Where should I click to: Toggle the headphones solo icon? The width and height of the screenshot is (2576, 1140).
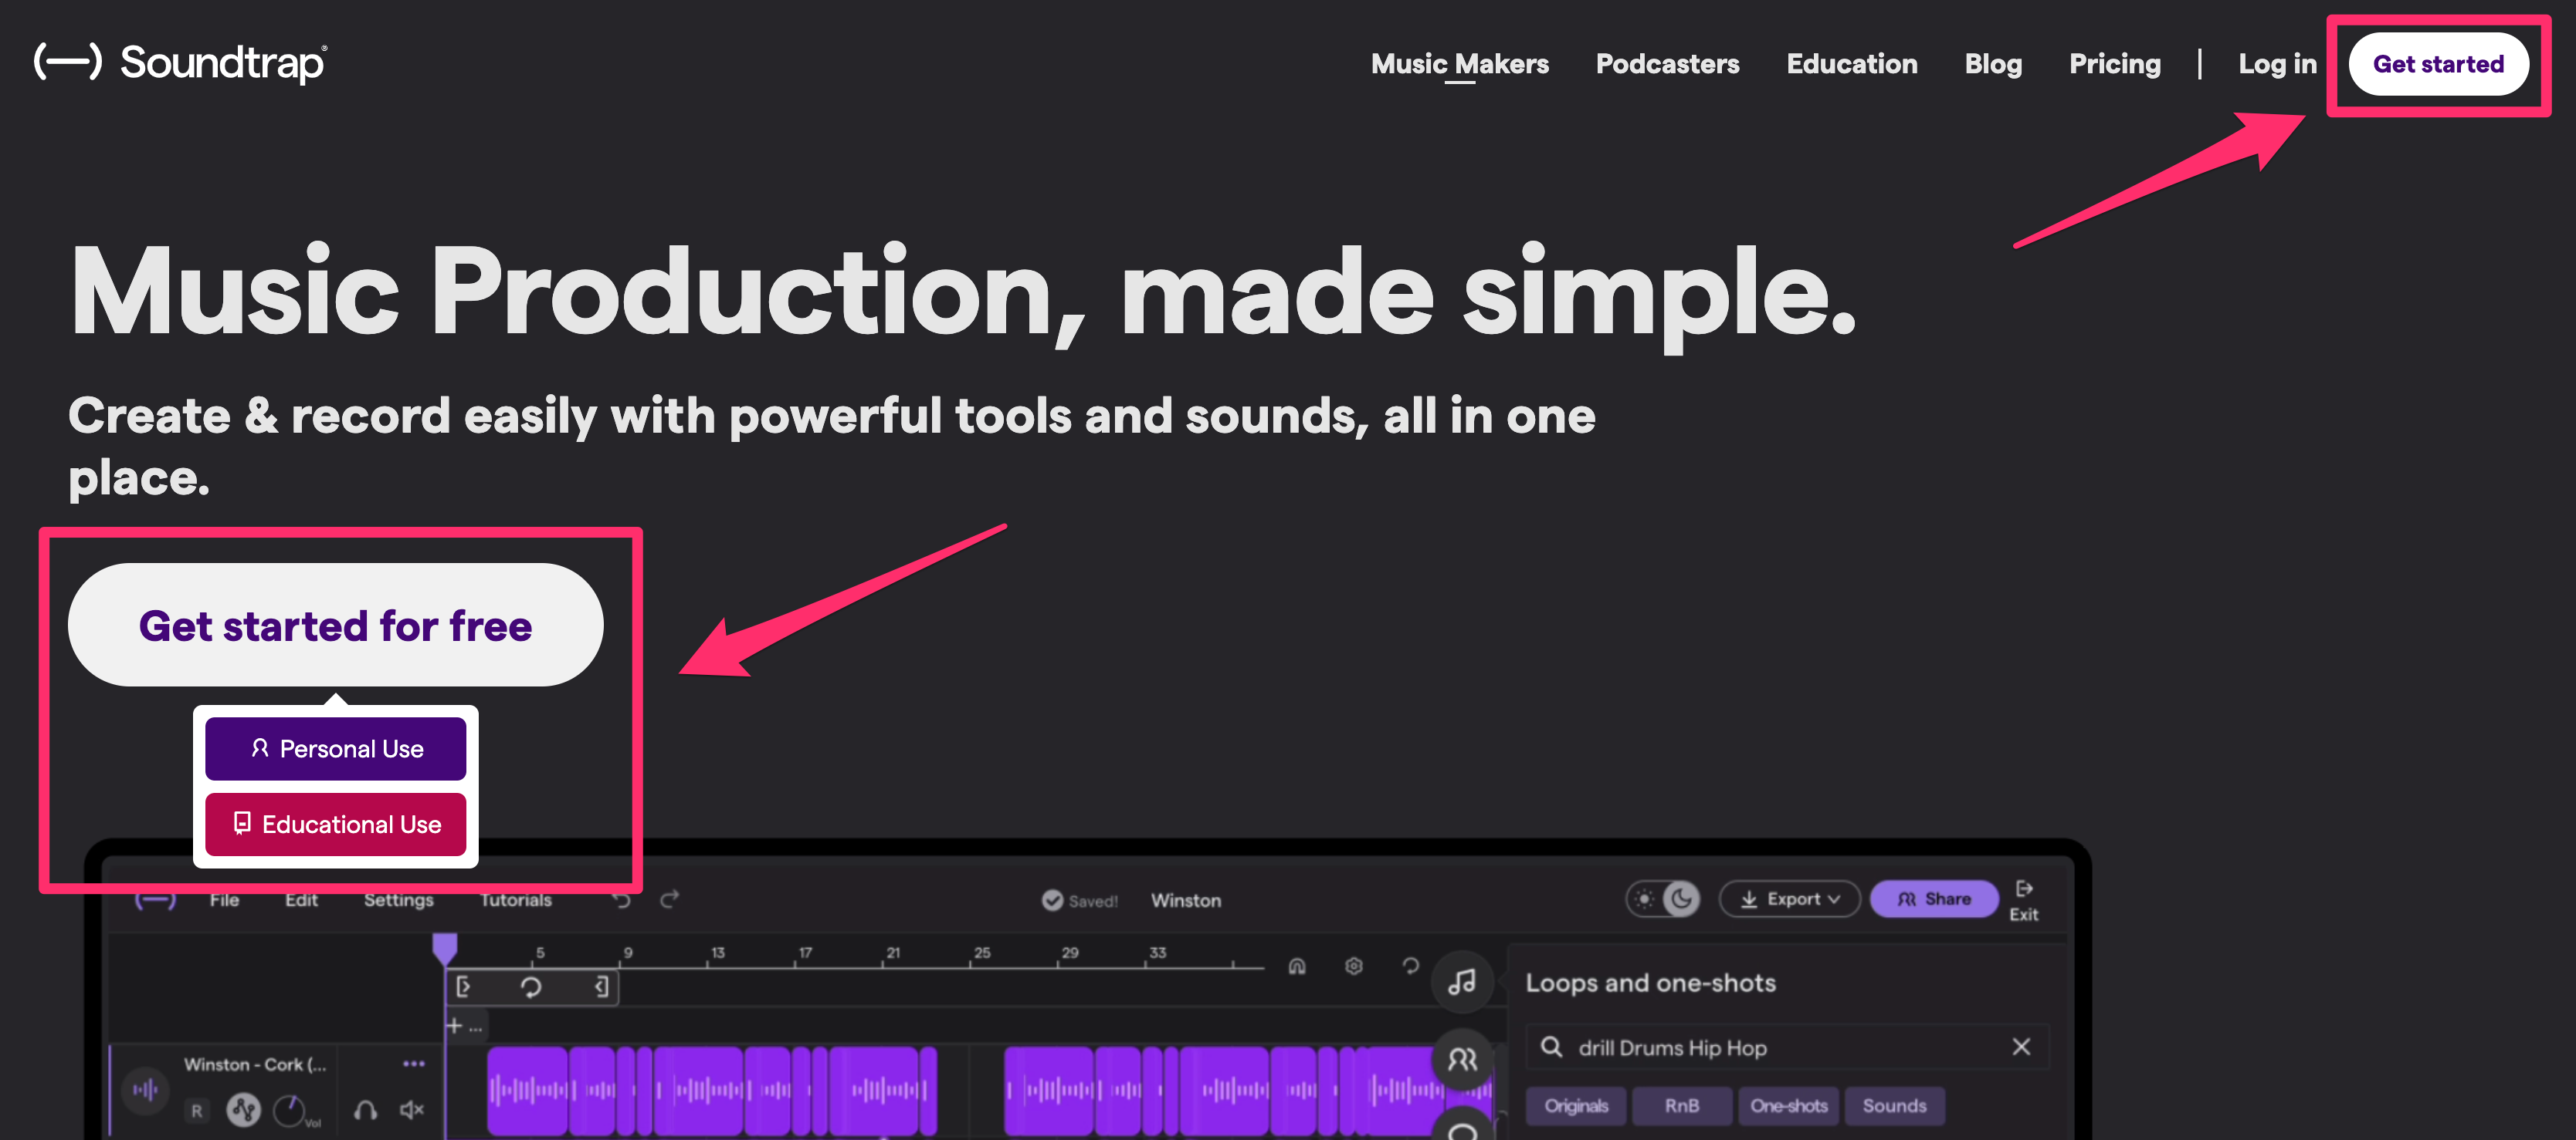[365, 1110]
